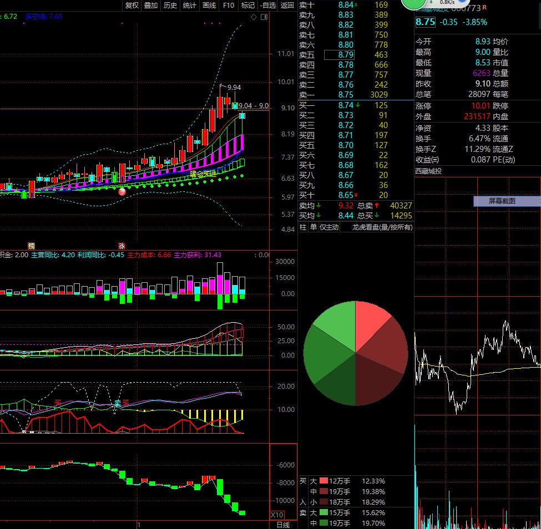Click the 主力成本: 6.66 indicator label

click(149, 255)
